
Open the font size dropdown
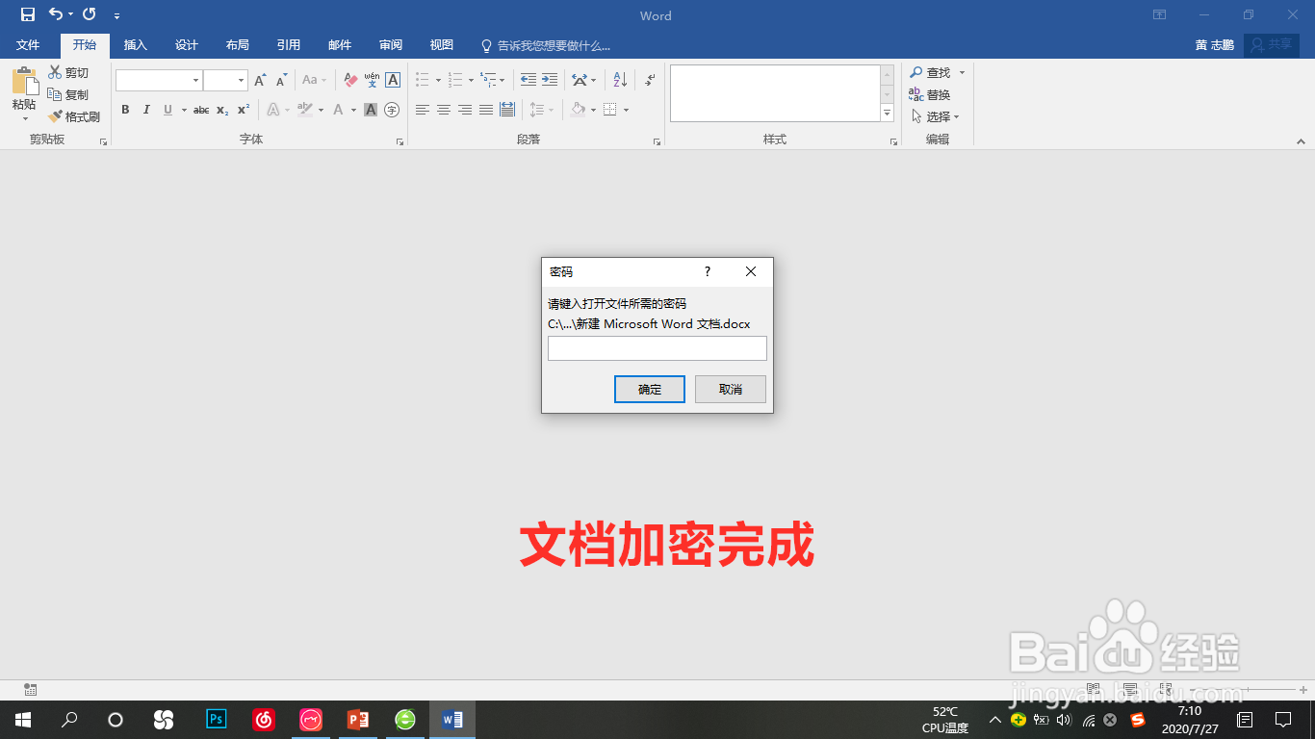242,79
